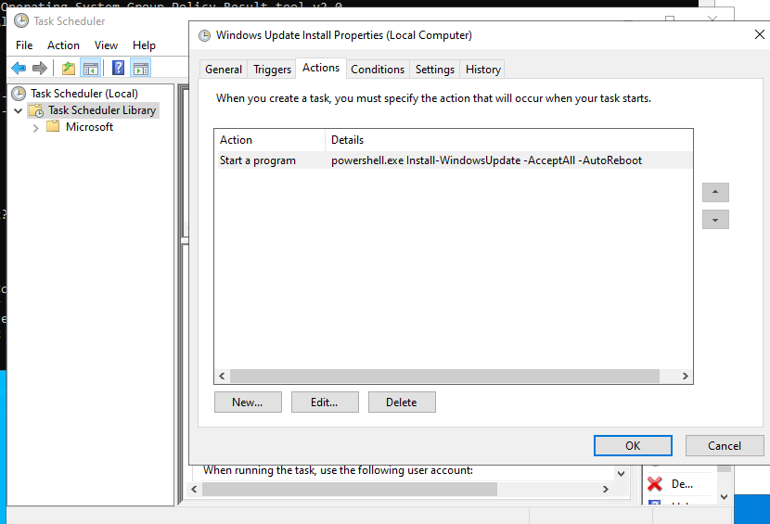Toggle the show/hide console tree icon
This screenshot has height=524, width=770.
[91, 68]
